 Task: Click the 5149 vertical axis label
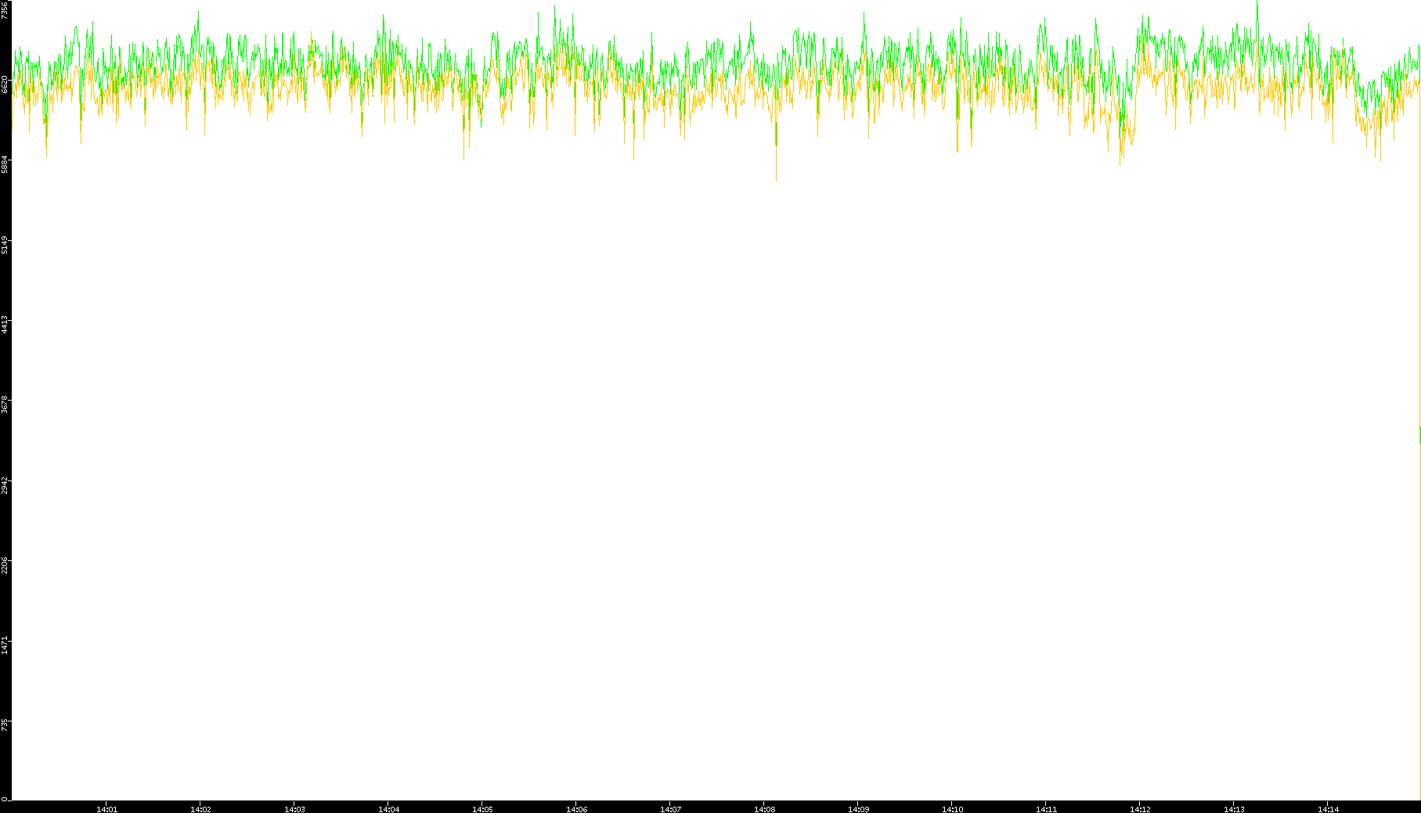click(x=5, y=244)
